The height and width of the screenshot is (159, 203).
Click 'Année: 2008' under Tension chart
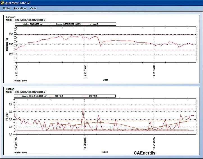coord(20,81)
